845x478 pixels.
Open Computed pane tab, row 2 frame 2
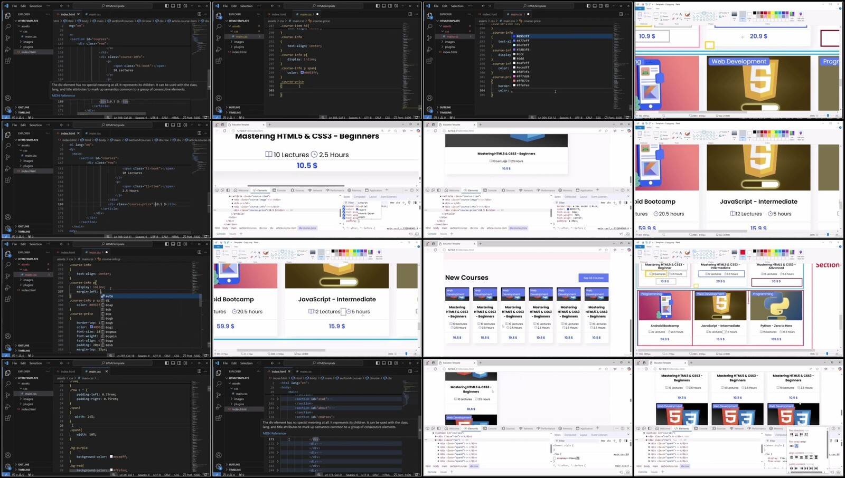pos(360,197)
